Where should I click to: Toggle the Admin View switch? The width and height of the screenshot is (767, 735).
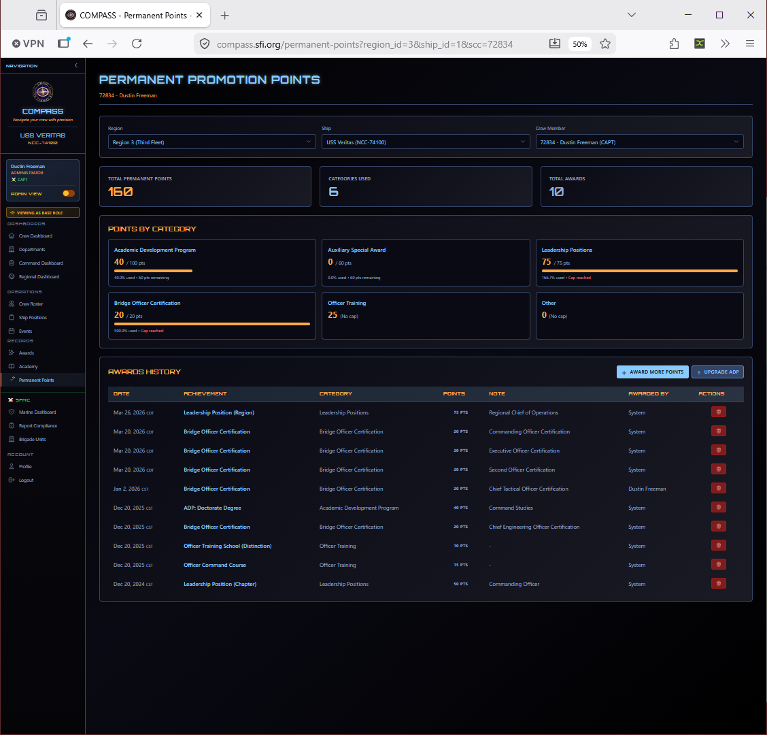tap(69, 193)
